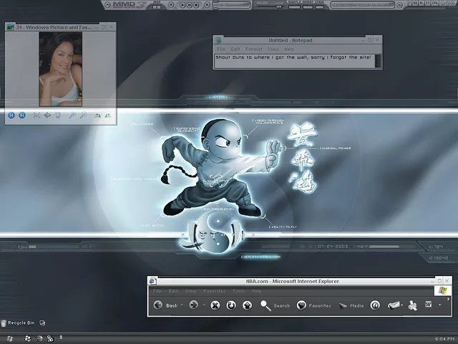Expand the Back button history dropdown
This screenshot has width=458, height=344.
pyautogui.click(x=180, y=305)
